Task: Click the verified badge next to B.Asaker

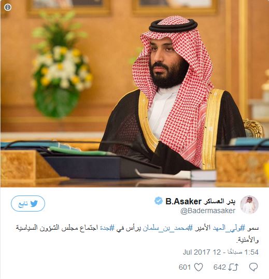Action: pyautogui.click(x=159, y=201)
